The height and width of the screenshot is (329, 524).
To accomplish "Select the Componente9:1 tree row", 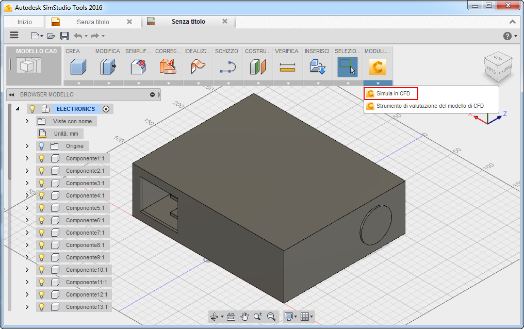I will point(73,257).
